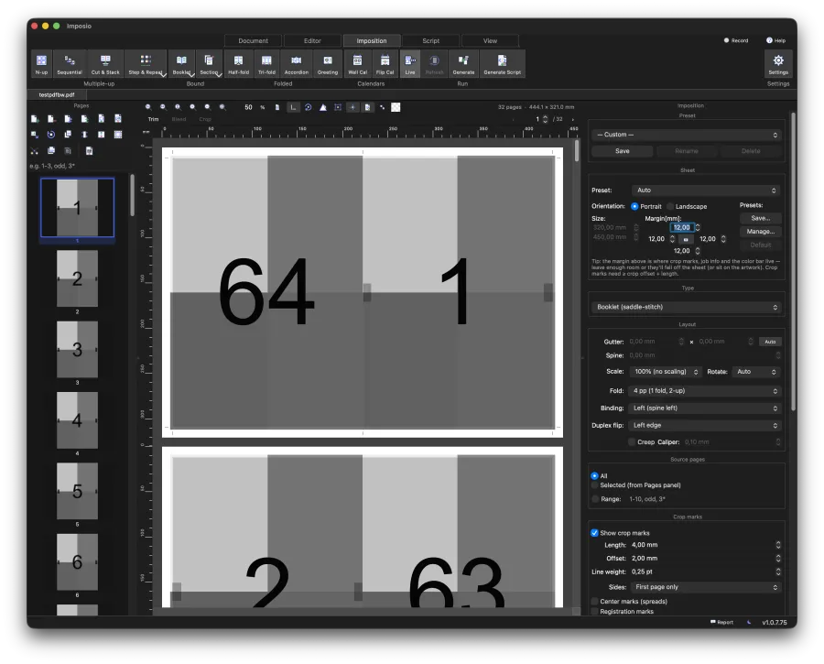Select the N-up imposition tool
824x664 pixels.
pos(41,64)
